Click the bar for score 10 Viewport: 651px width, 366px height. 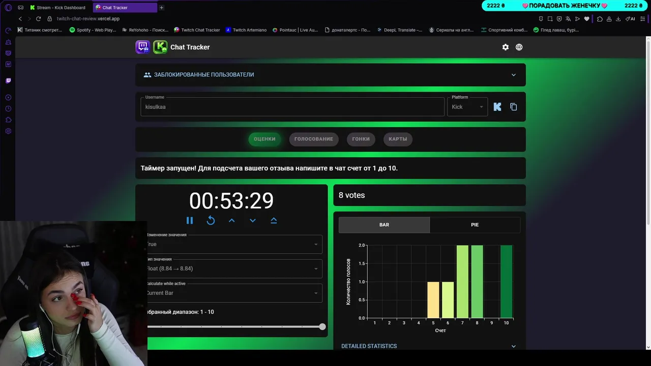tap(507, 282)
